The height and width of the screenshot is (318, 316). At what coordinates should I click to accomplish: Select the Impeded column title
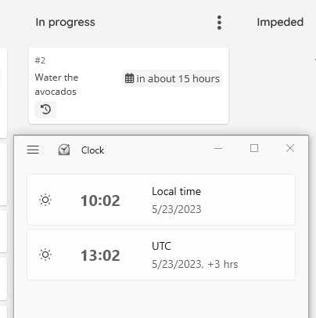(280, 22)
